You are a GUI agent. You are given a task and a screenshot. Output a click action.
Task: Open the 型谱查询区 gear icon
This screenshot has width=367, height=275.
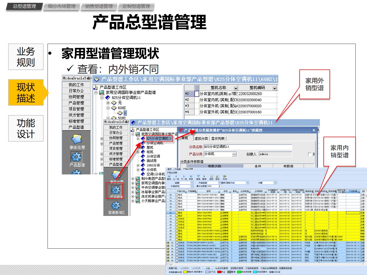click(x=116, y=205)
